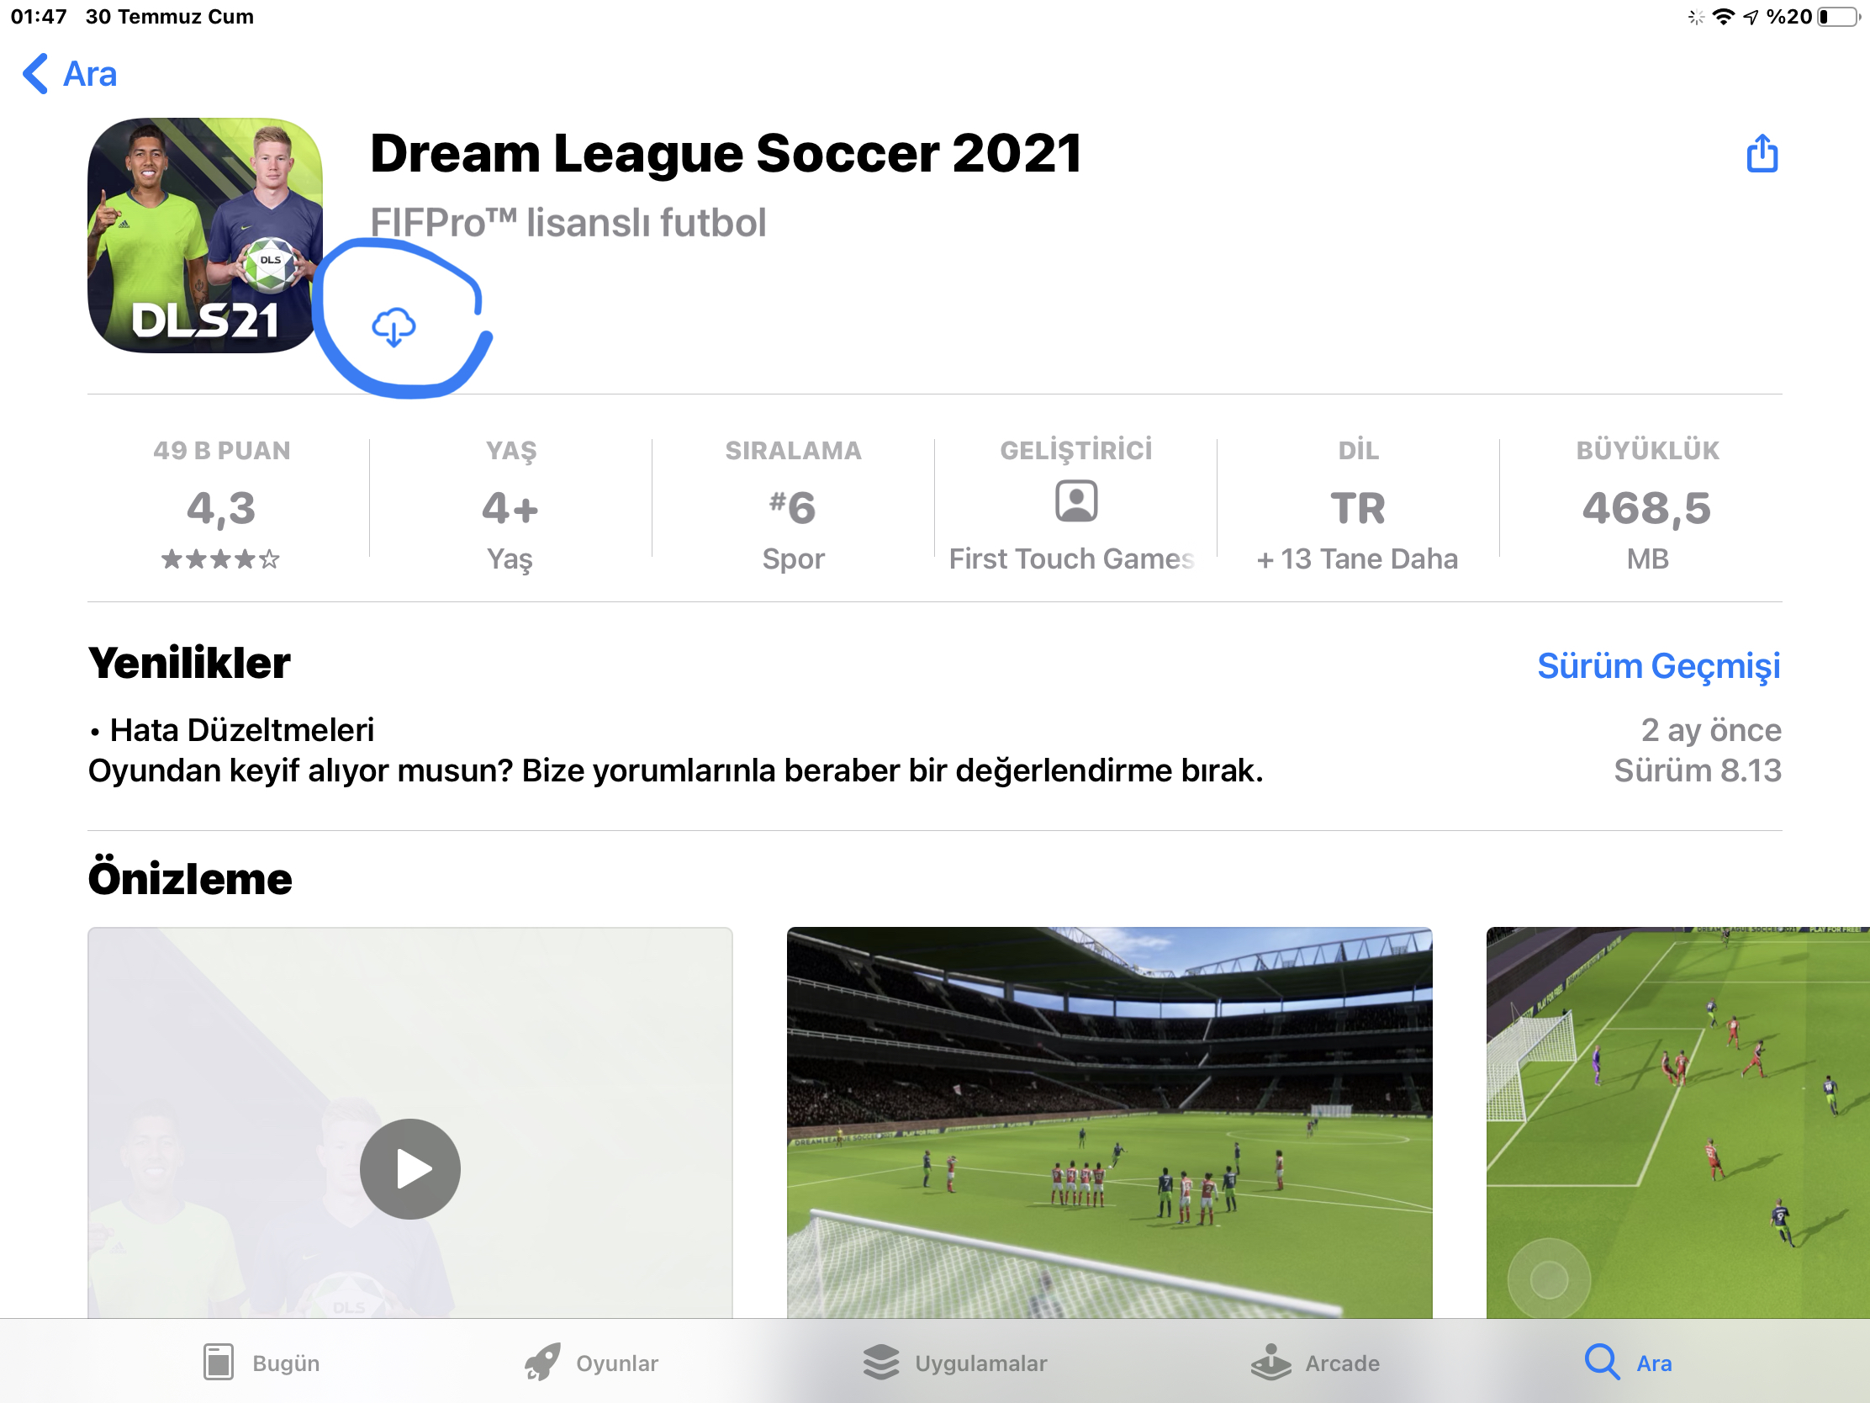Viewport: 1870px width, 1403px height.
Task: Play the preview video
Action: [x=410, y=1168]
